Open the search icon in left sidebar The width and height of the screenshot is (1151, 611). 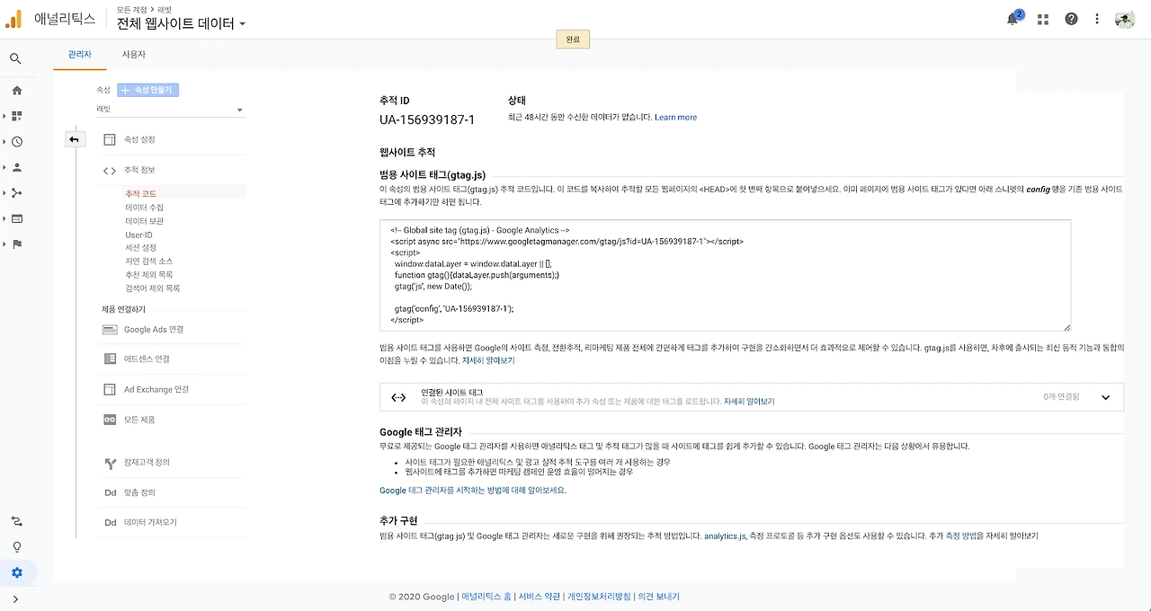tap(16, 58)
